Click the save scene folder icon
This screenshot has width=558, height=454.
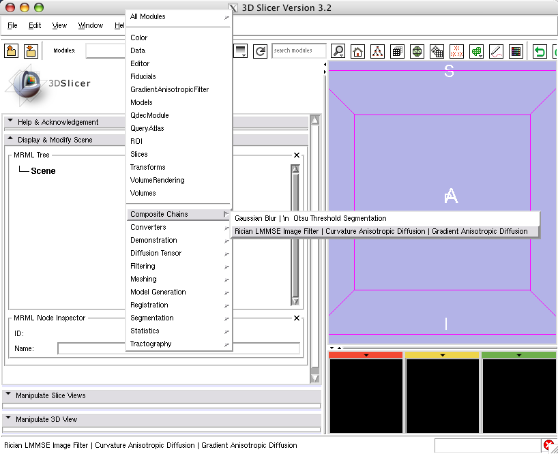(31, 51)
